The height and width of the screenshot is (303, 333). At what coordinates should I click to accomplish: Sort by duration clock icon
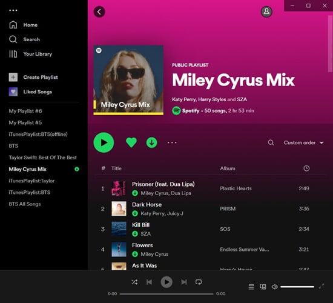click(306, 168)
